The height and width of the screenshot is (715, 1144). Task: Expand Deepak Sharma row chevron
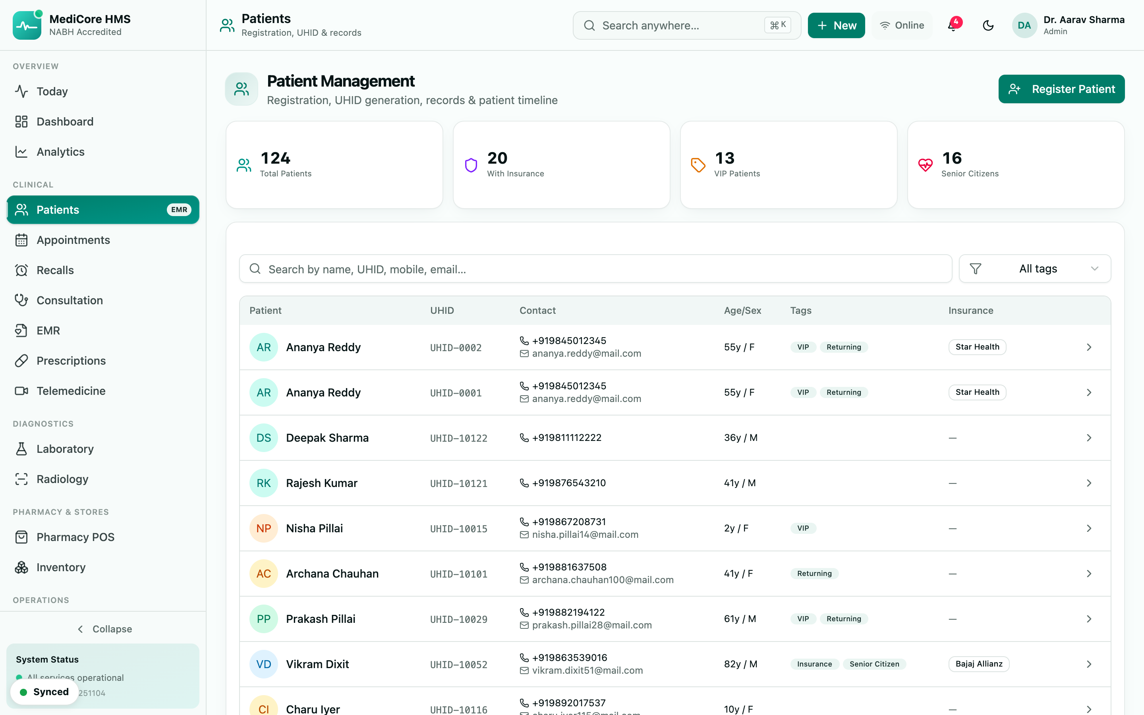point(1089,438)
